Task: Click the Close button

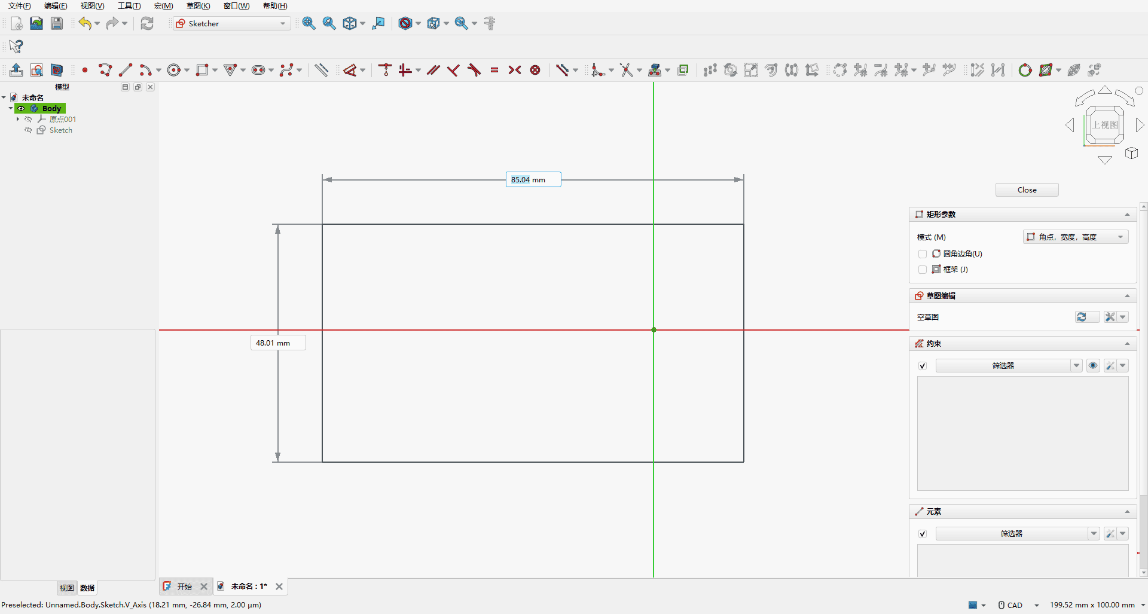Action: coord(1027,190)
